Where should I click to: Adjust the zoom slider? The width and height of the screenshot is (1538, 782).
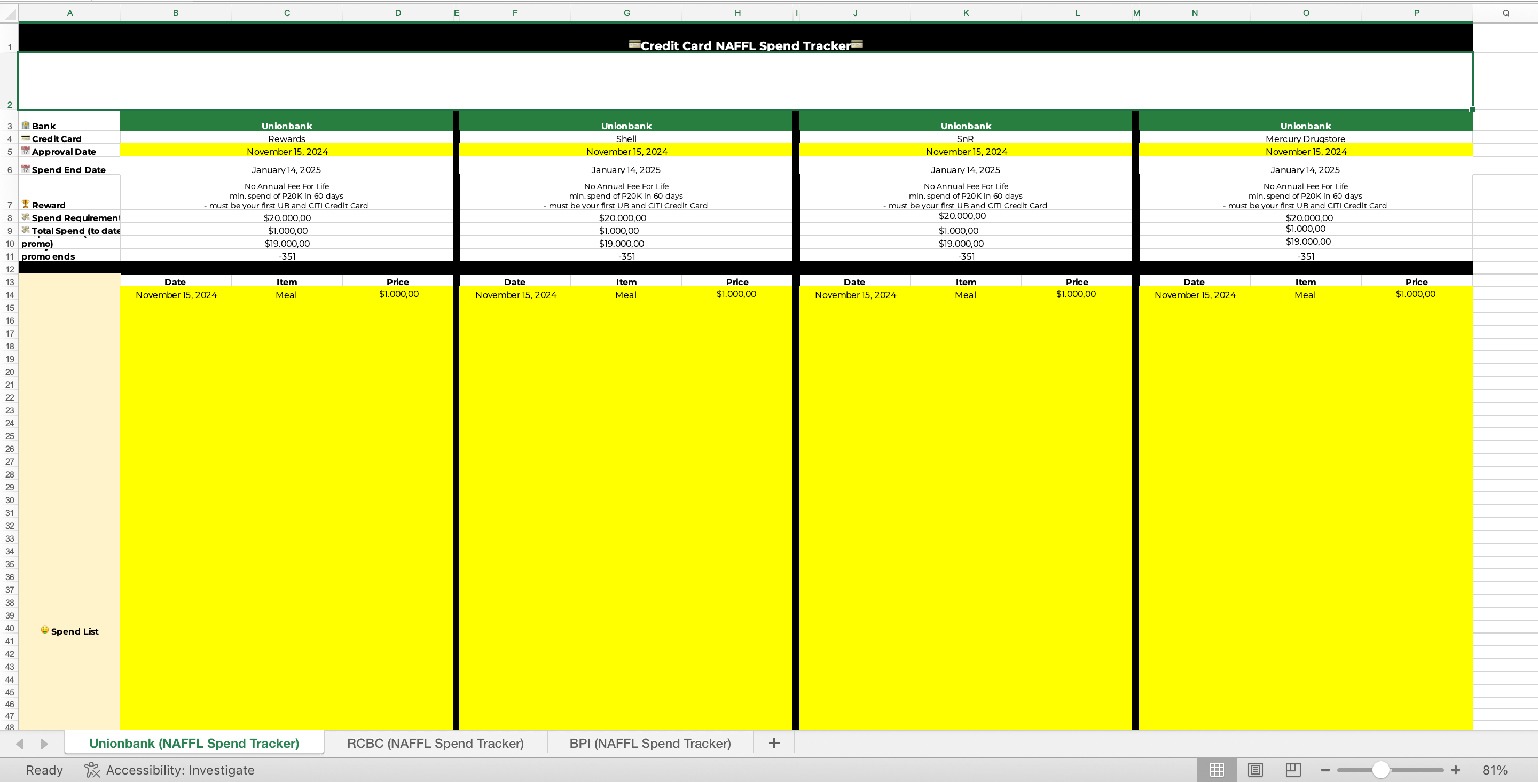(x=1380, y=770)
